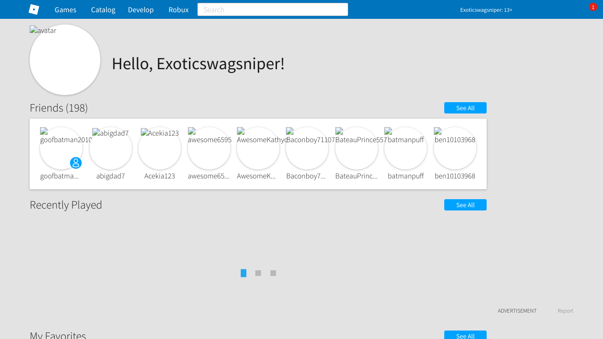
Task: Go to the Catalog page
Action: pos(103,9)
